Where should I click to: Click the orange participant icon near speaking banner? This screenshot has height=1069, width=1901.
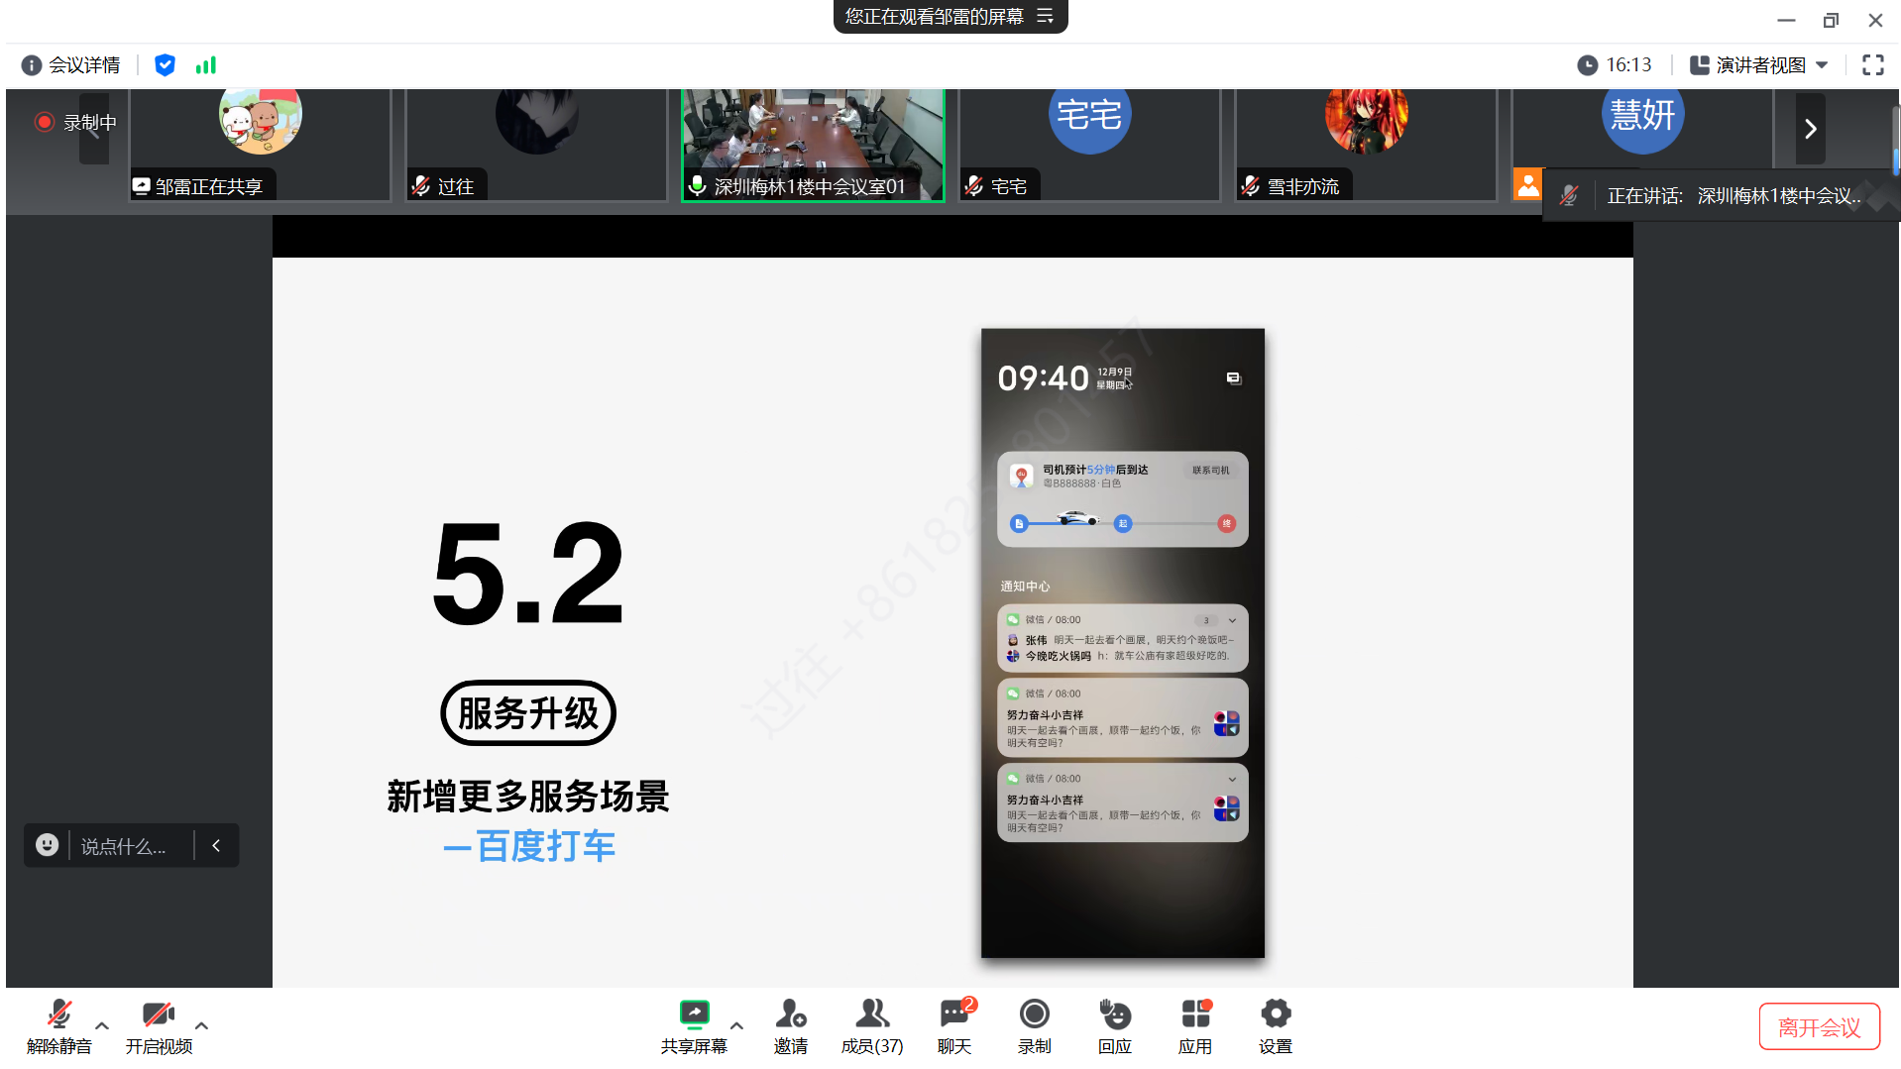coord(1527,185)
